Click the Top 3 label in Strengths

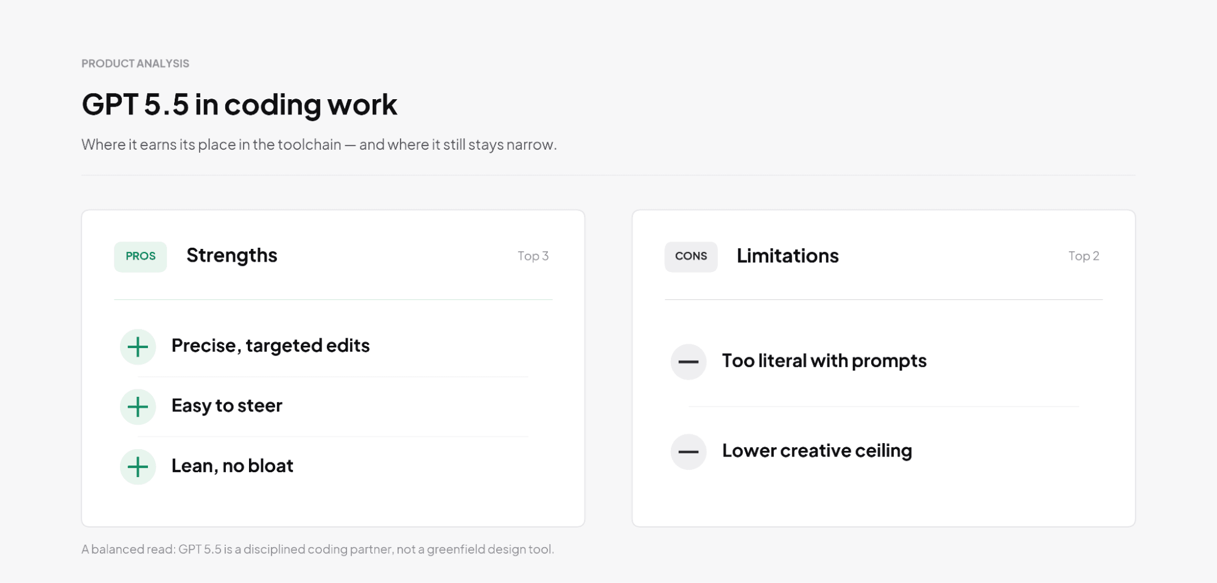click(x=533, y=256)
